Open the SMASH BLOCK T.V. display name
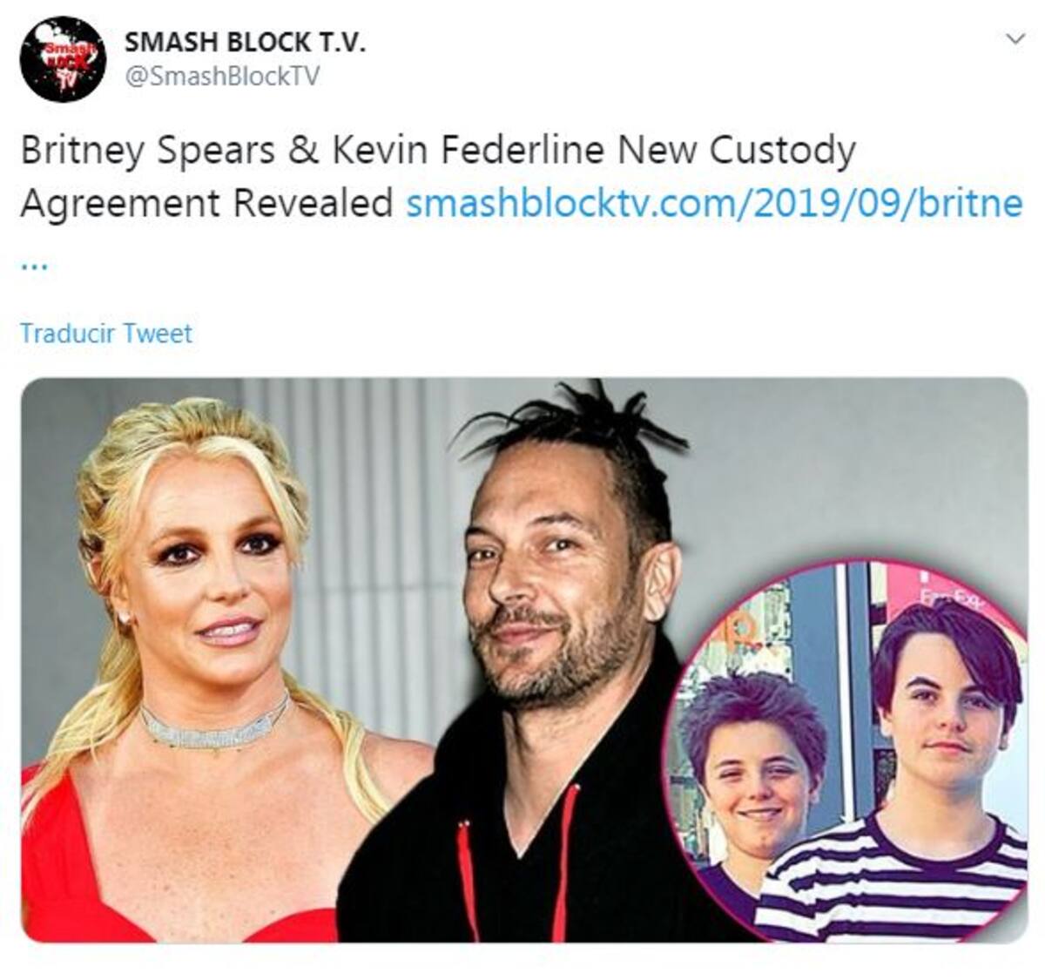 click(246, 42)
